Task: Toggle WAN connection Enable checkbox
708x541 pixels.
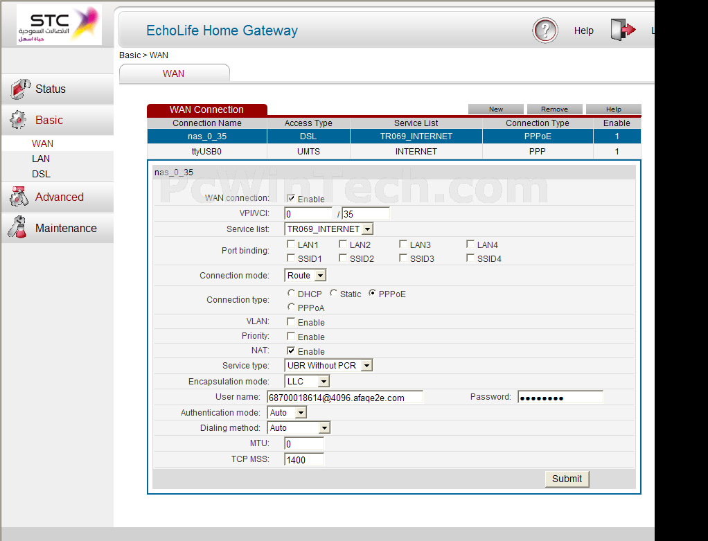Action: (x=291, y=198)
